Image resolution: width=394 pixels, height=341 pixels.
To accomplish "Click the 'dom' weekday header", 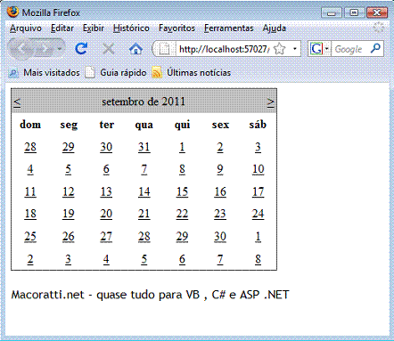I will tap(30, 125).
